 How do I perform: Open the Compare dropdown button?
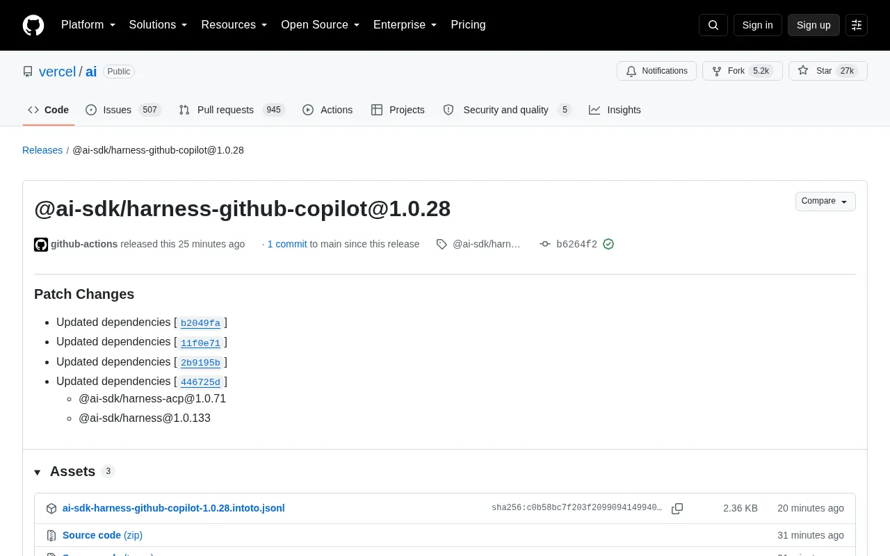(x=825, y=202)
